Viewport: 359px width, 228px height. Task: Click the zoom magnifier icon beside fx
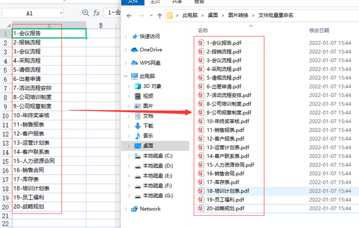pos(85,12)
